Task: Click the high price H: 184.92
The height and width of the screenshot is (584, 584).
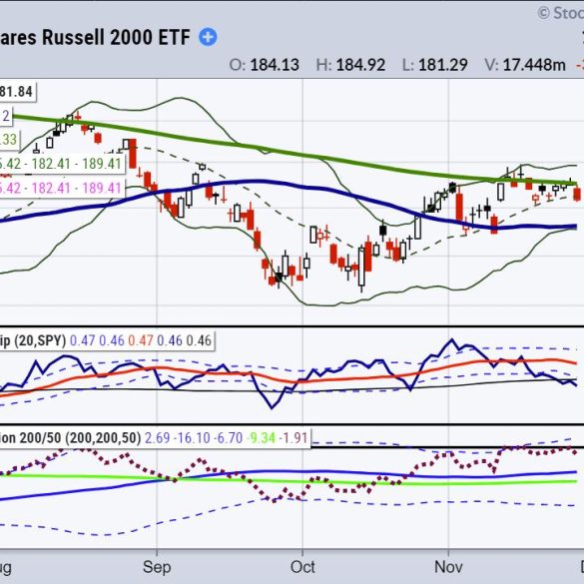Action: (x=350, y=65)
